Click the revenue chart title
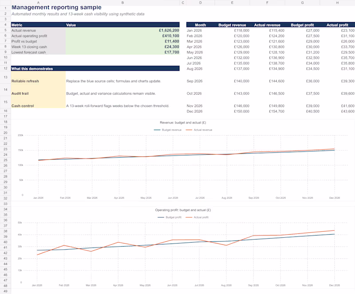This screenshot has height=294, width=355. (x=183, y=123)
